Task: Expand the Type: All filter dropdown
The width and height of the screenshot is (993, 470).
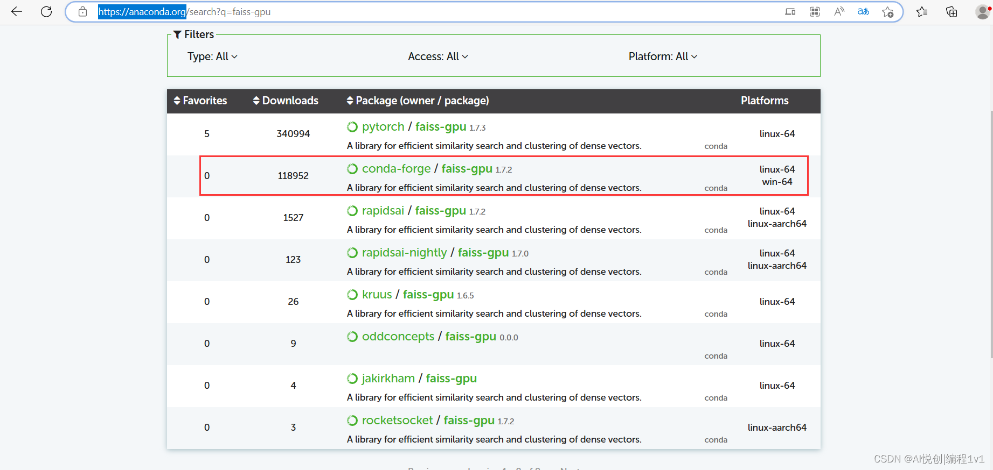Action: 212,56
